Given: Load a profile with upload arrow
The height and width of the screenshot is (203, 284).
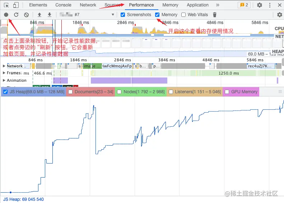Looking at the screenshot, I should tap(39, 15).
